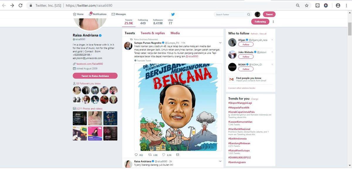Bookmark this page with the star icon
The width and height of the screenshot is (352, 169).
point(307,5)
